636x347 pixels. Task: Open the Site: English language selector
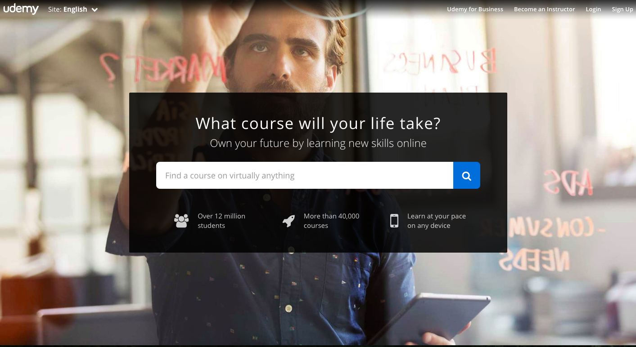(73, 9)
